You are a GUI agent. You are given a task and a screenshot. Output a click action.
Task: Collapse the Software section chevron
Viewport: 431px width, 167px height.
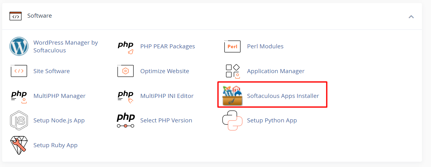click(x=411, y=16)
